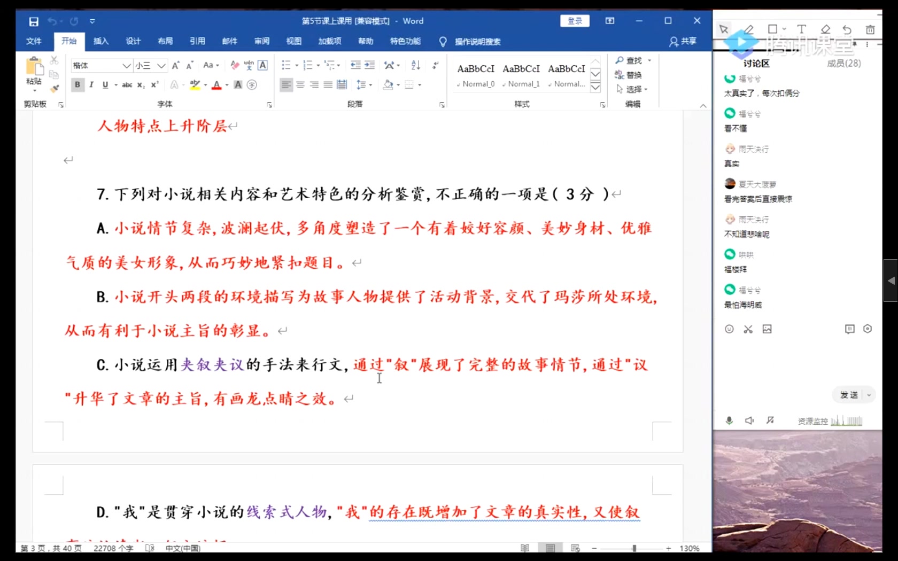Click the borders icon in paragraph group
This screenshot has height=561, width=898.
[409, 84]
